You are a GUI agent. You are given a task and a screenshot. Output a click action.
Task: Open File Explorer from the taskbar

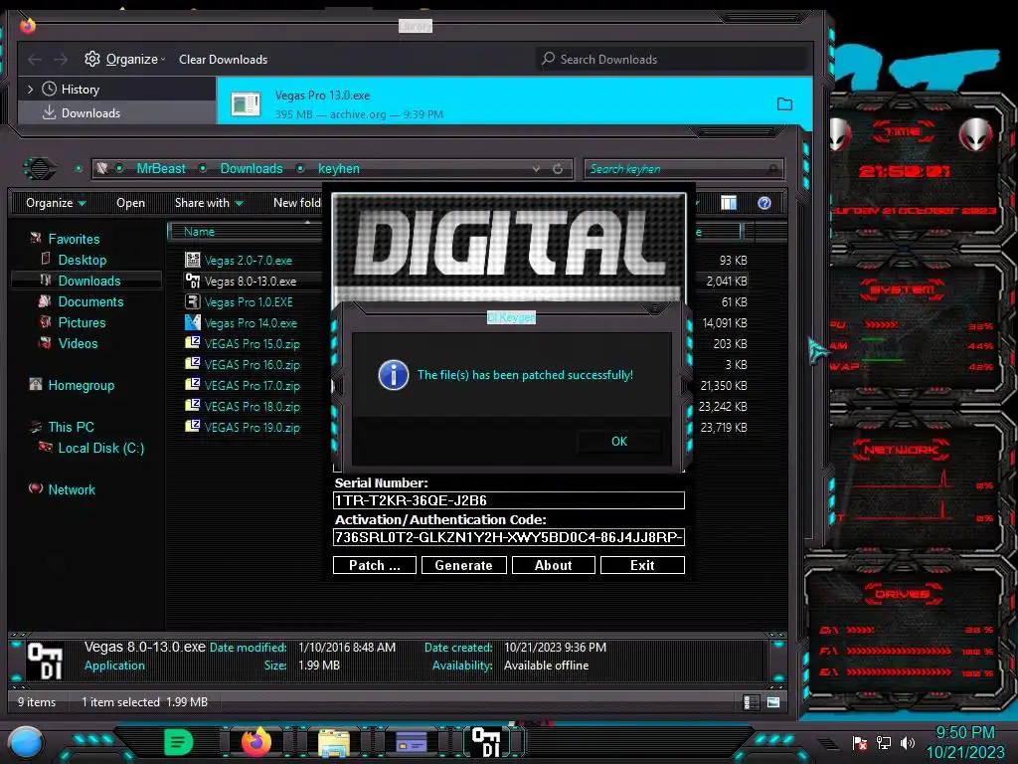[334, 742]
